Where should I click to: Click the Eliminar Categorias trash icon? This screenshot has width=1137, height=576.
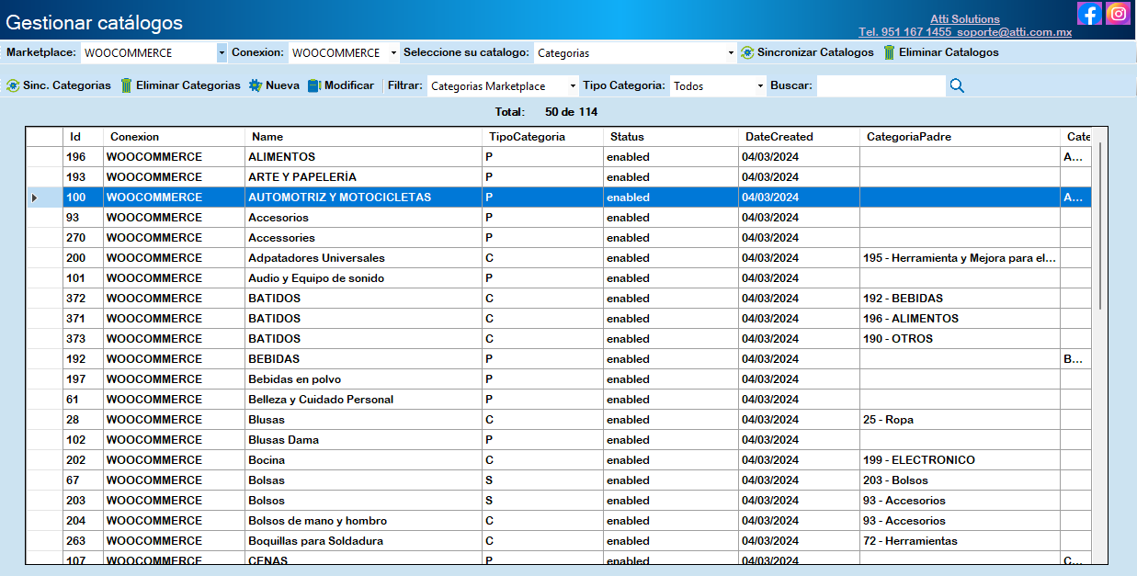click(127, 85)
